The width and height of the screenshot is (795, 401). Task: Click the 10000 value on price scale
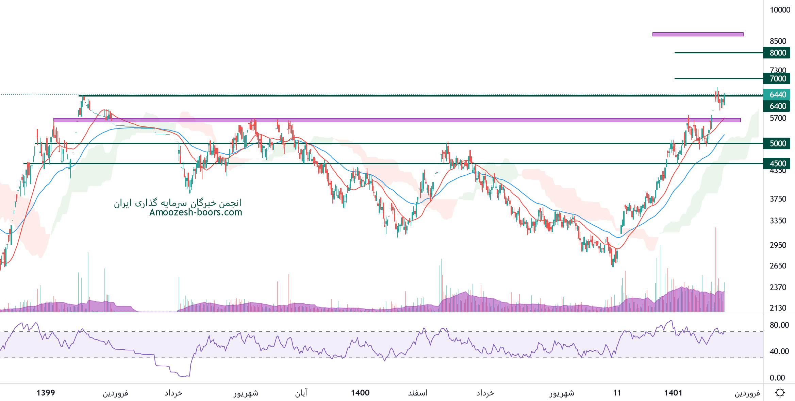(x=780, y=10)
